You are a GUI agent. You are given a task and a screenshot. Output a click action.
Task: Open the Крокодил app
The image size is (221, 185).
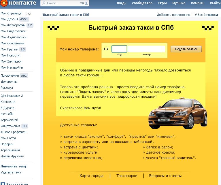(x=8, y=102)
